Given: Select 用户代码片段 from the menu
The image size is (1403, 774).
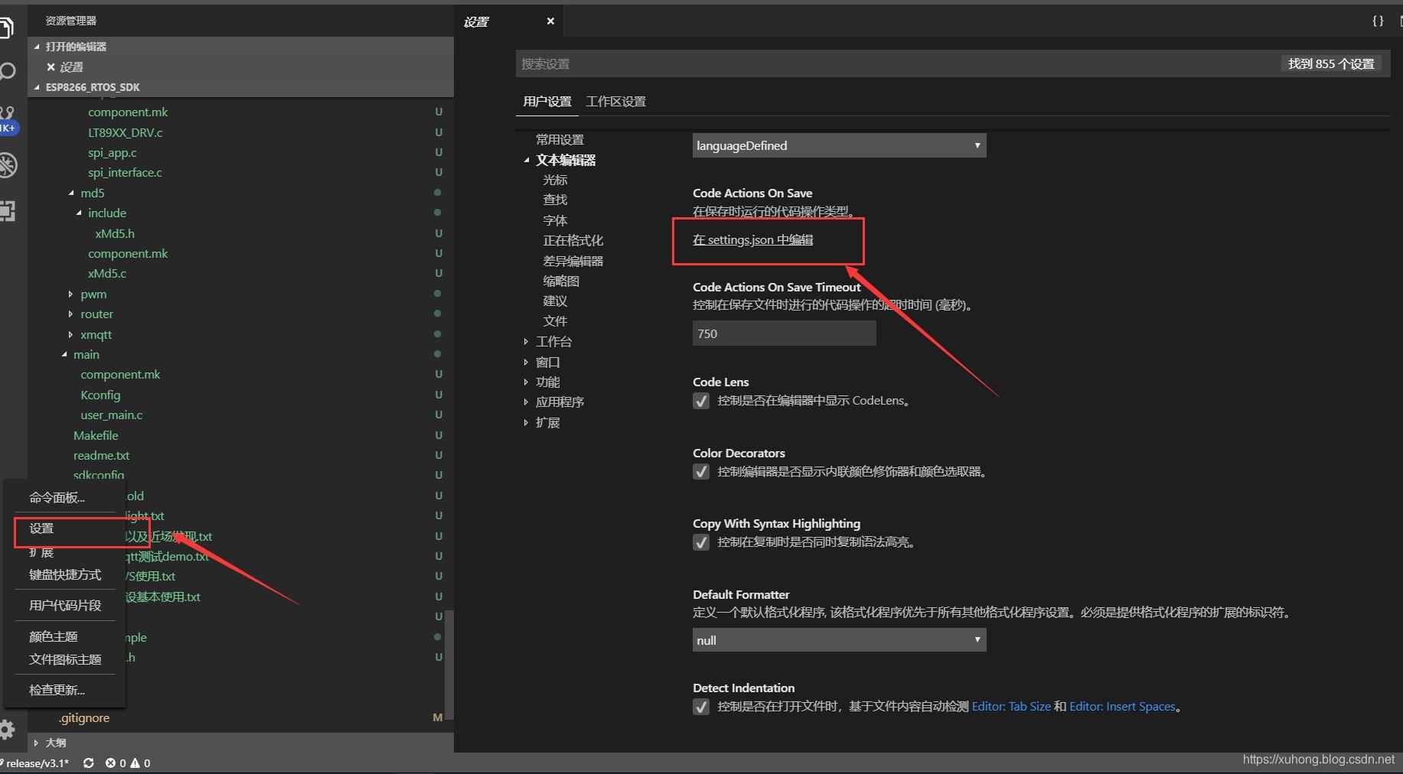Looking at the screenshot, I should [x=65, y=606].
